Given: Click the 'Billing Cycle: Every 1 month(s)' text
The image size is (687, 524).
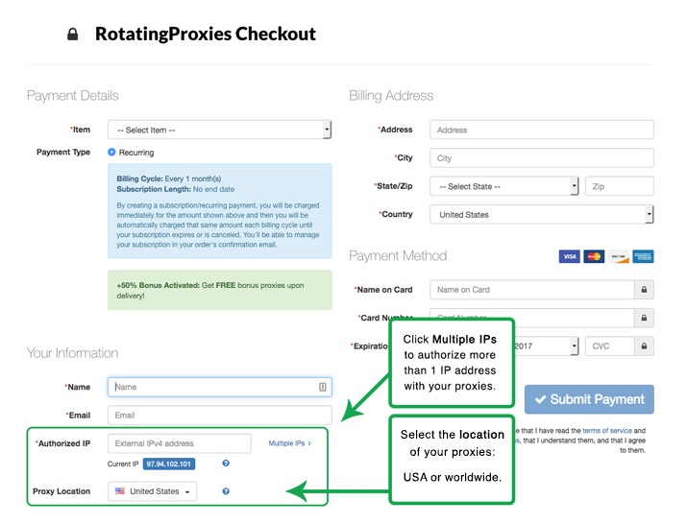Looking at the screenshot, I should 169,179.
